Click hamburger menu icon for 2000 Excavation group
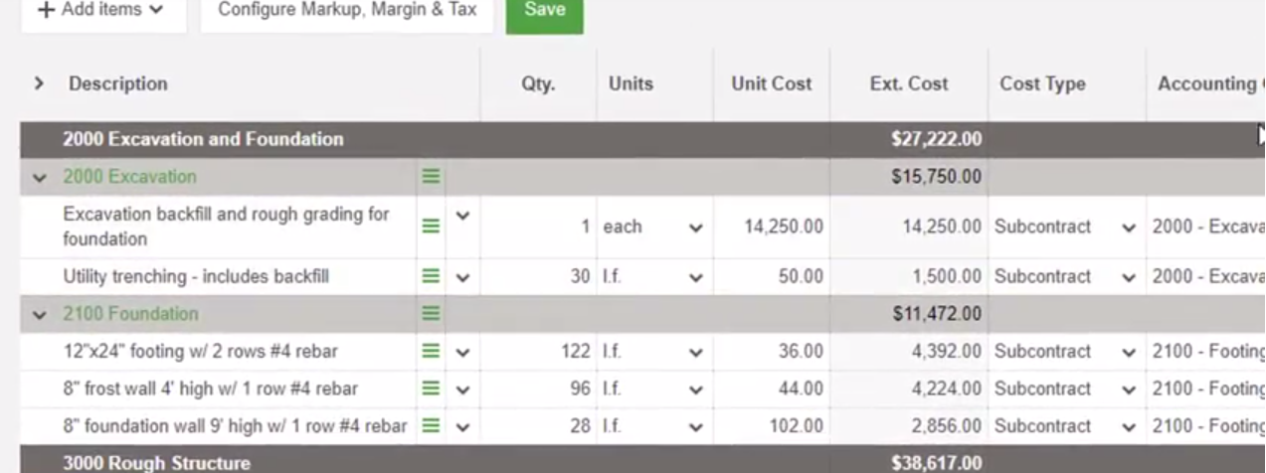This screenshot has height=473, width=1266. point(431,177)
